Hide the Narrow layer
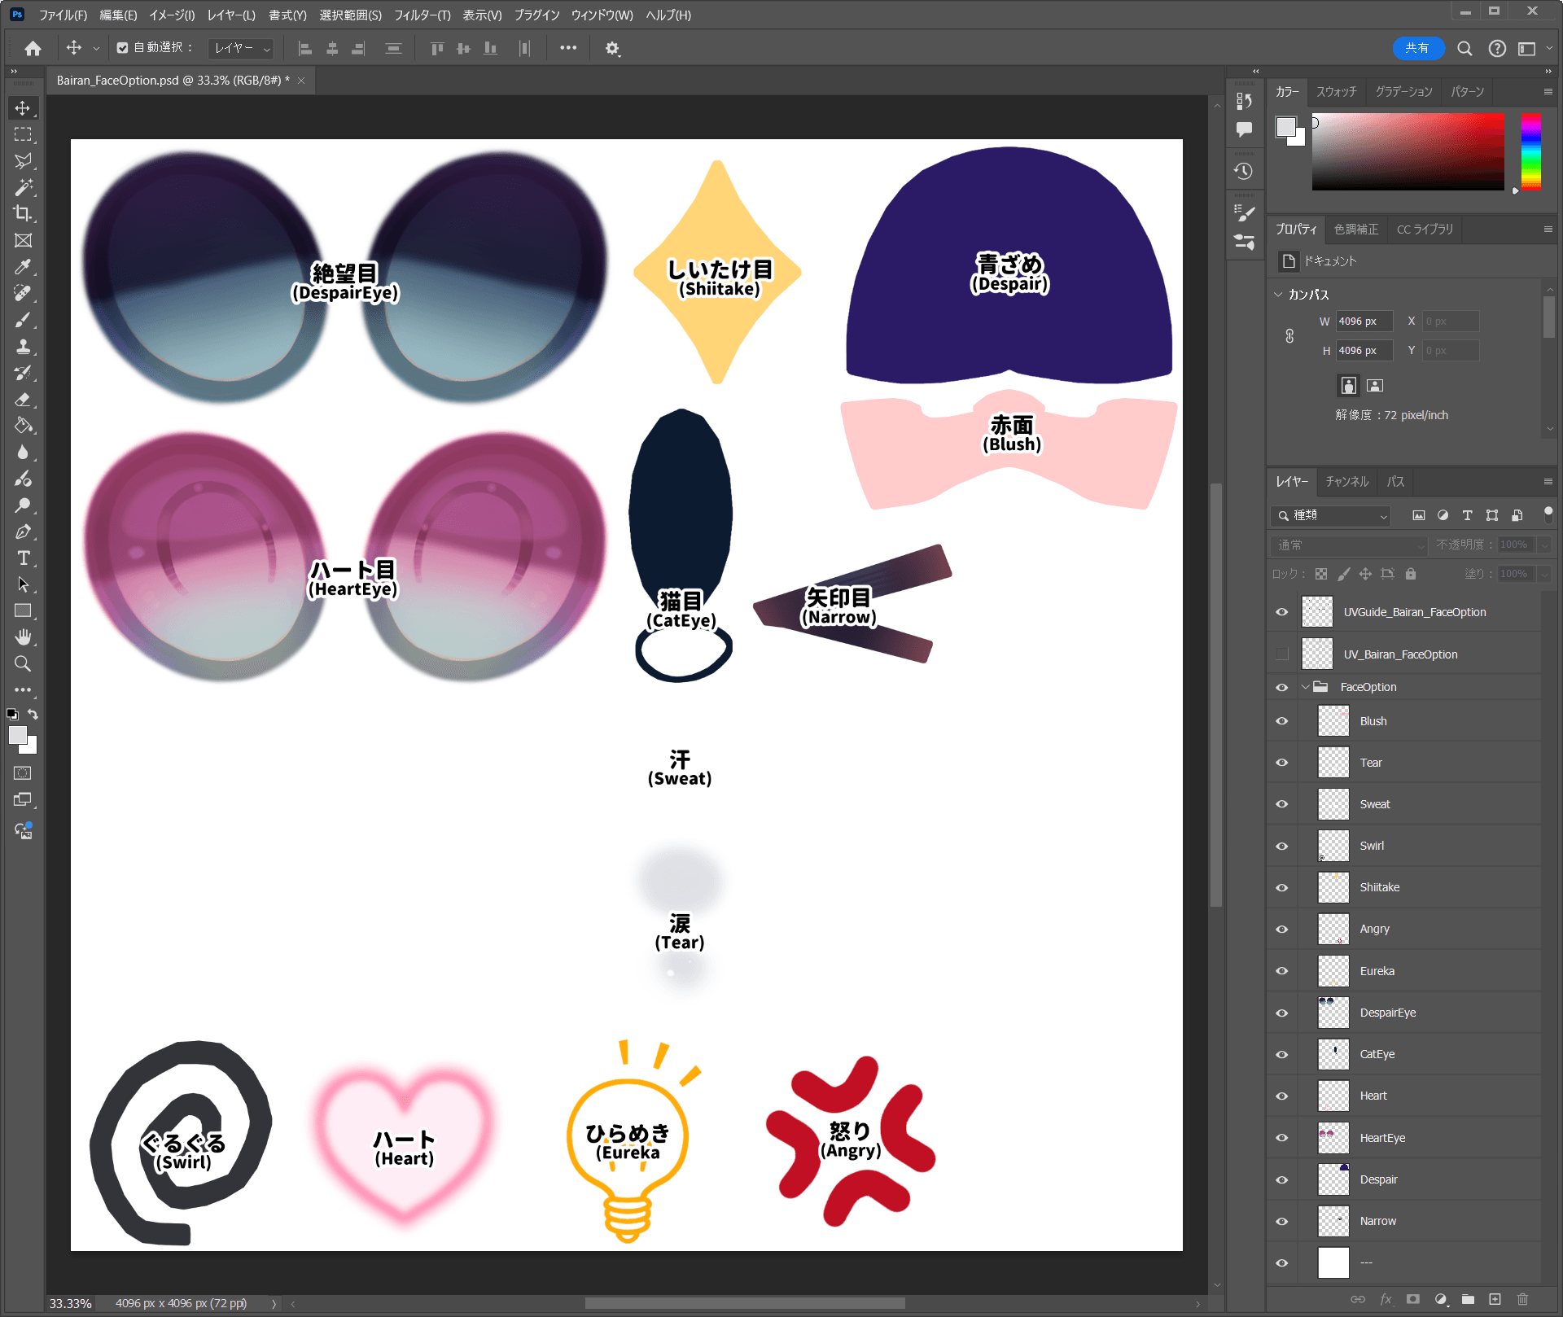This screenshot has width=1563, height=1317. point(1282,1221)
